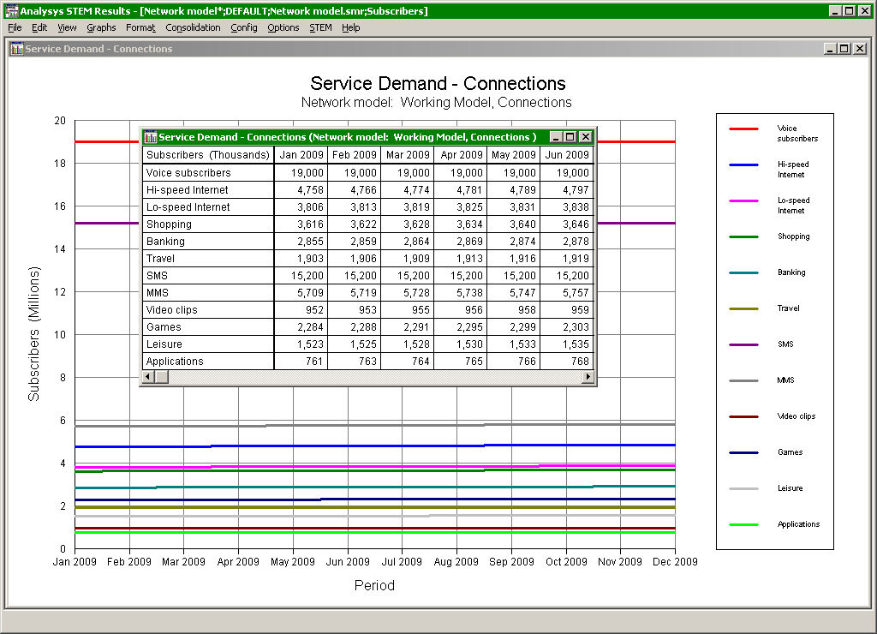
Task: Click the table's horizontal scrollbar thumb
Action: pyautogui.click(x=162, y=377)
